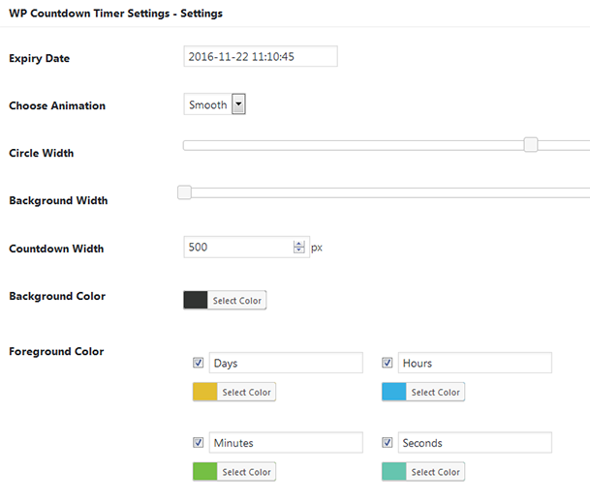Uncheck the Days checkbox
Image resolution: width=590 pixels, height=499 pixels.
199,363
